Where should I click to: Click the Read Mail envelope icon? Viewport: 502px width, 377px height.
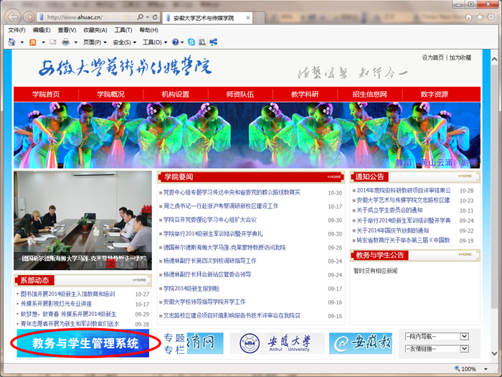click(x=51, y=42)
